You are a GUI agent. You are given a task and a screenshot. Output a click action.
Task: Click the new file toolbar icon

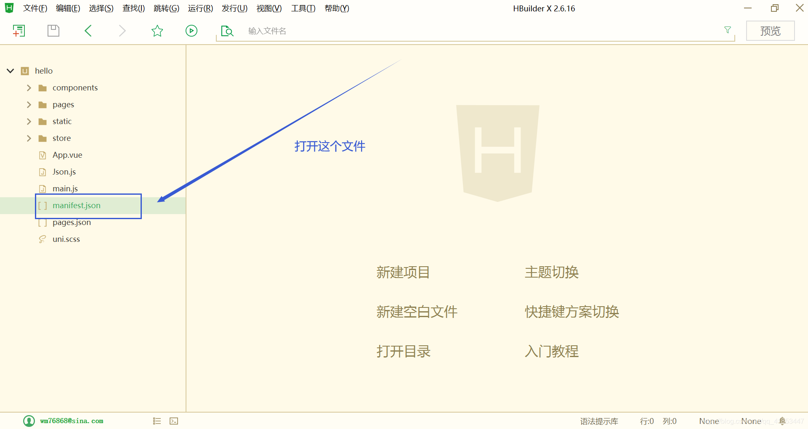[19, 31]
